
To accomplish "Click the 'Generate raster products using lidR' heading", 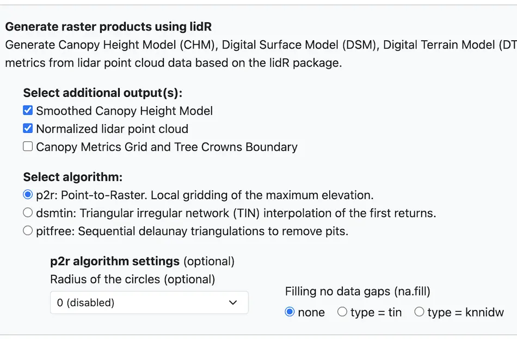I will (x=108, y=26).
